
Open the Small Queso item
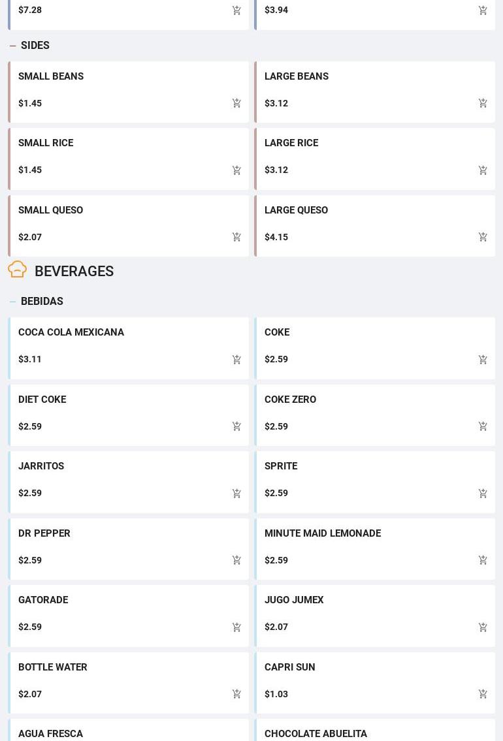(x=51, y=210)
